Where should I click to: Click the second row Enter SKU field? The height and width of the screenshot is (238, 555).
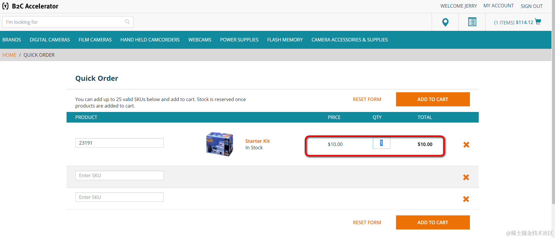pyautogui.click(x=119, y=175)
